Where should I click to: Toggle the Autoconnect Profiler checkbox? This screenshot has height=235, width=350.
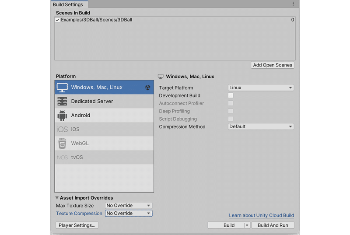click(x=231, y=103)
